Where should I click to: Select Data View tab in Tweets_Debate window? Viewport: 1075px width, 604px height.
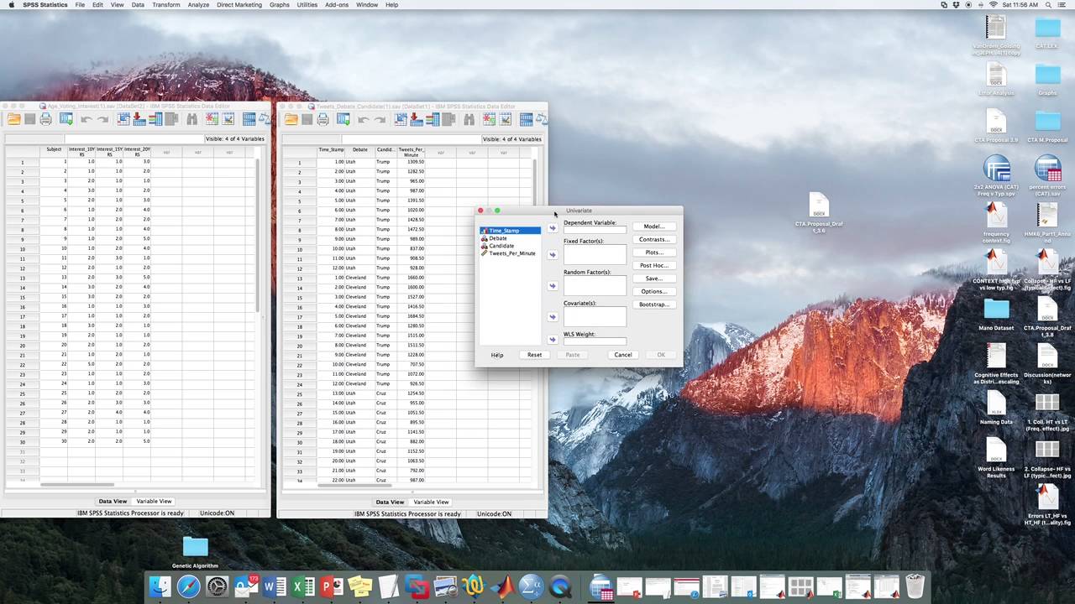click(390, 502)
